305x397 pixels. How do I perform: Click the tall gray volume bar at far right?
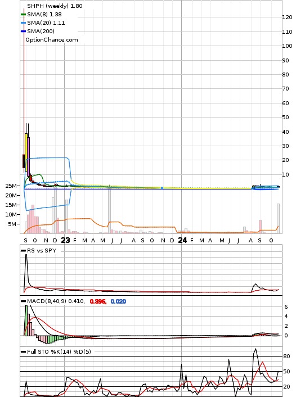pyautogui.click(x=278, y=219)
